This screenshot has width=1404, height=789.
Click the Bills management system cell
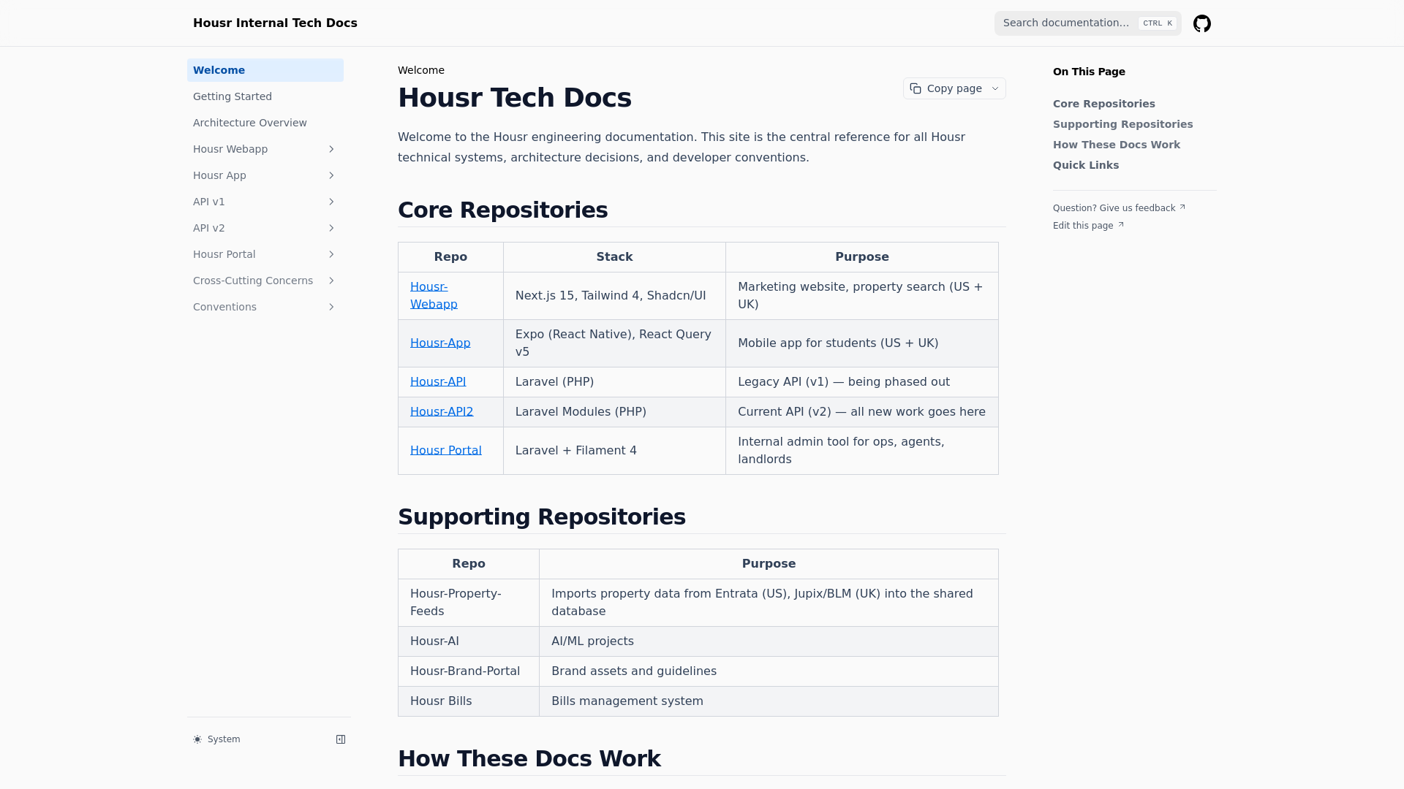[x=769, y=701]
